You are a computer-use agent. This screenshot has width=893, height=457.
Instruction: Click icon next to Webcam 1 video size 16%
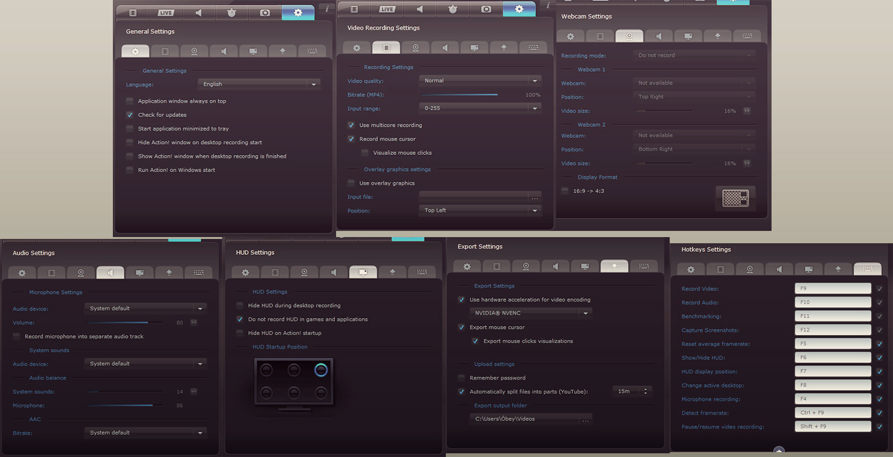(747, 111)
